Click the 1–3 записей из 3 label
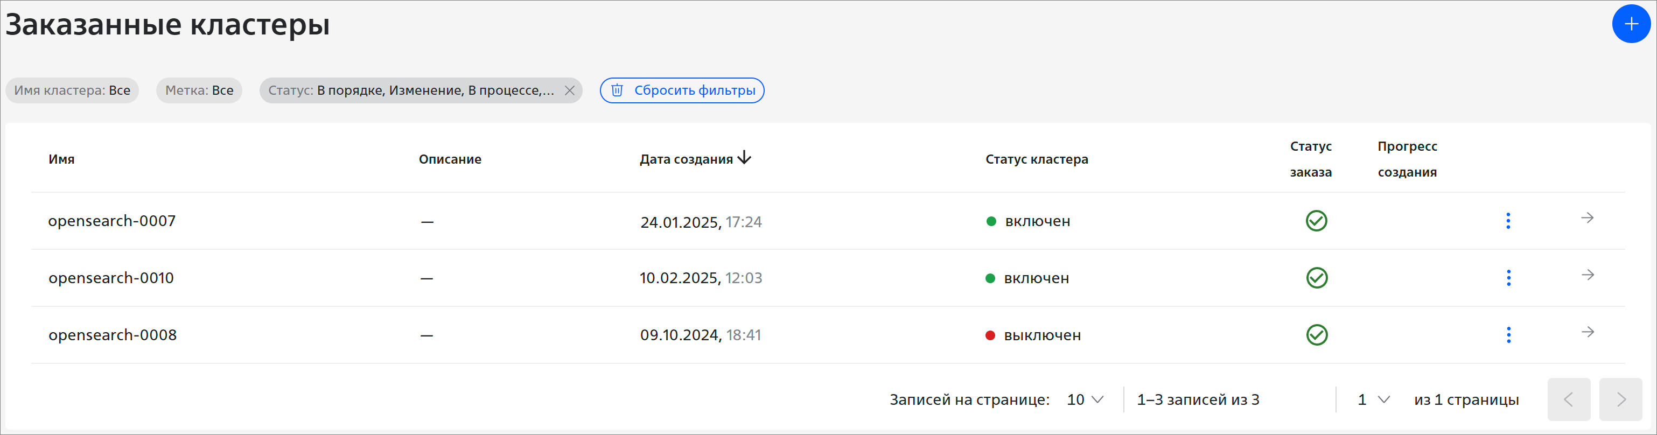This screenshot has height=435, width=1657. click(x=1198, y=399)
